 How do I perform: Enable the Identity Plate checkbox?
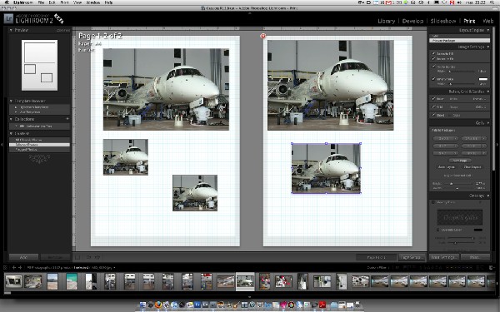click(433, 202)
